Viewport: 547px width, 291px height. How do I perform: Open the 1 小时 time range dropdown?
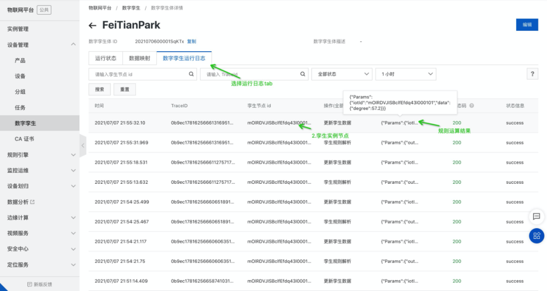[x=406, y=74]
